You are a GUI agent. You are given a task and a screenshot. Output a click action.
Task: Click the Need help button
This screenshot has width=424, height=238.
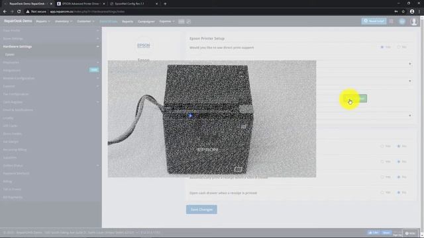click(x=374, y=21)
